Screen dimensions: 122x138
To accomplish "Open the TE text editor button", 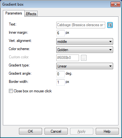I will click(x=110, y=25).
